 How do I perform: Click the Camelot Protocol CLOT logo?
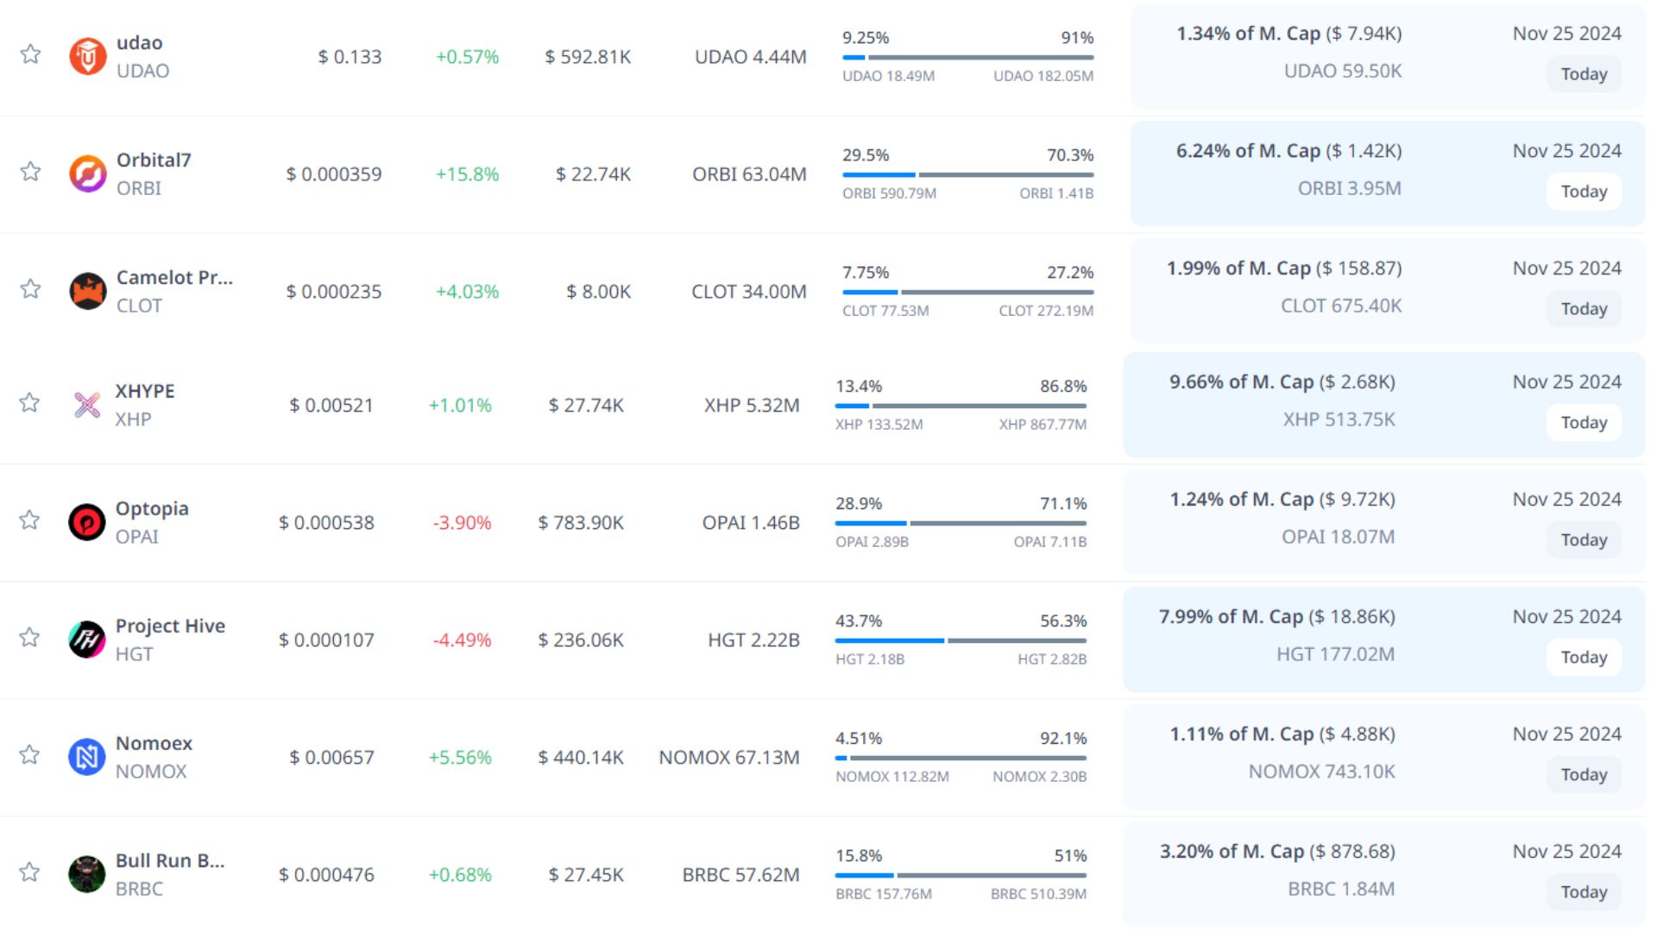pyautogui.click(x=87, y=292)
